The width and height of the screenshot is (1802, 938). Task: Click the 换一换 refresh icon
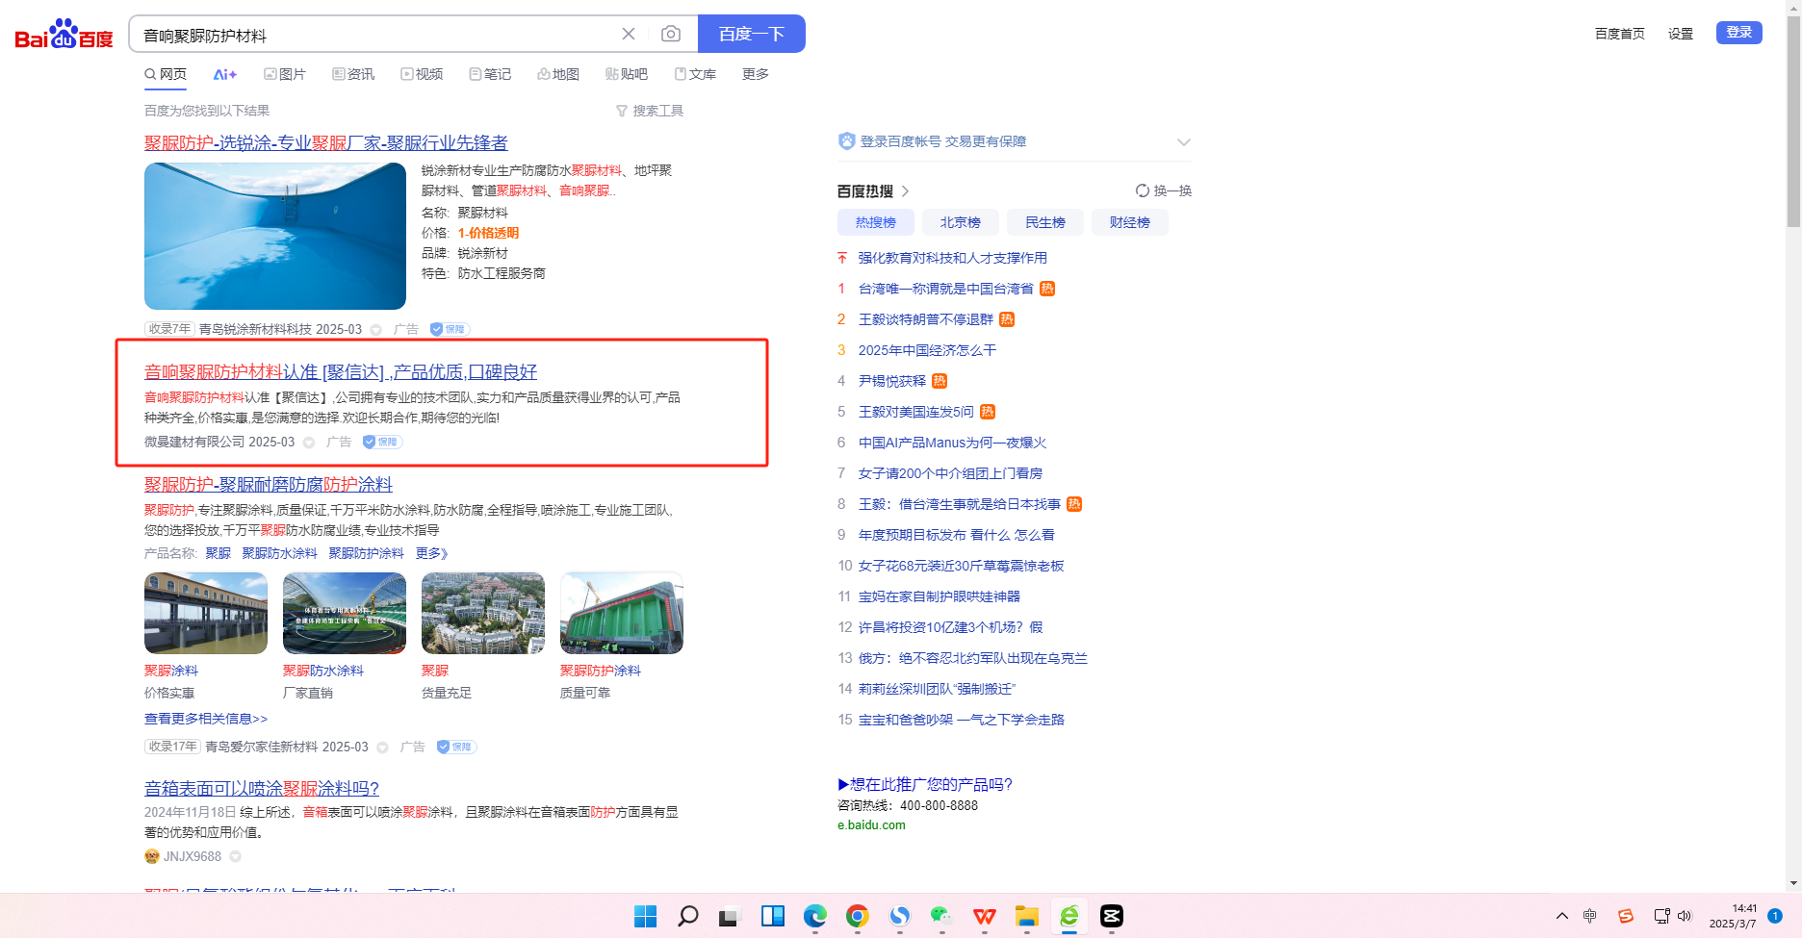(x=1143, y=190)
